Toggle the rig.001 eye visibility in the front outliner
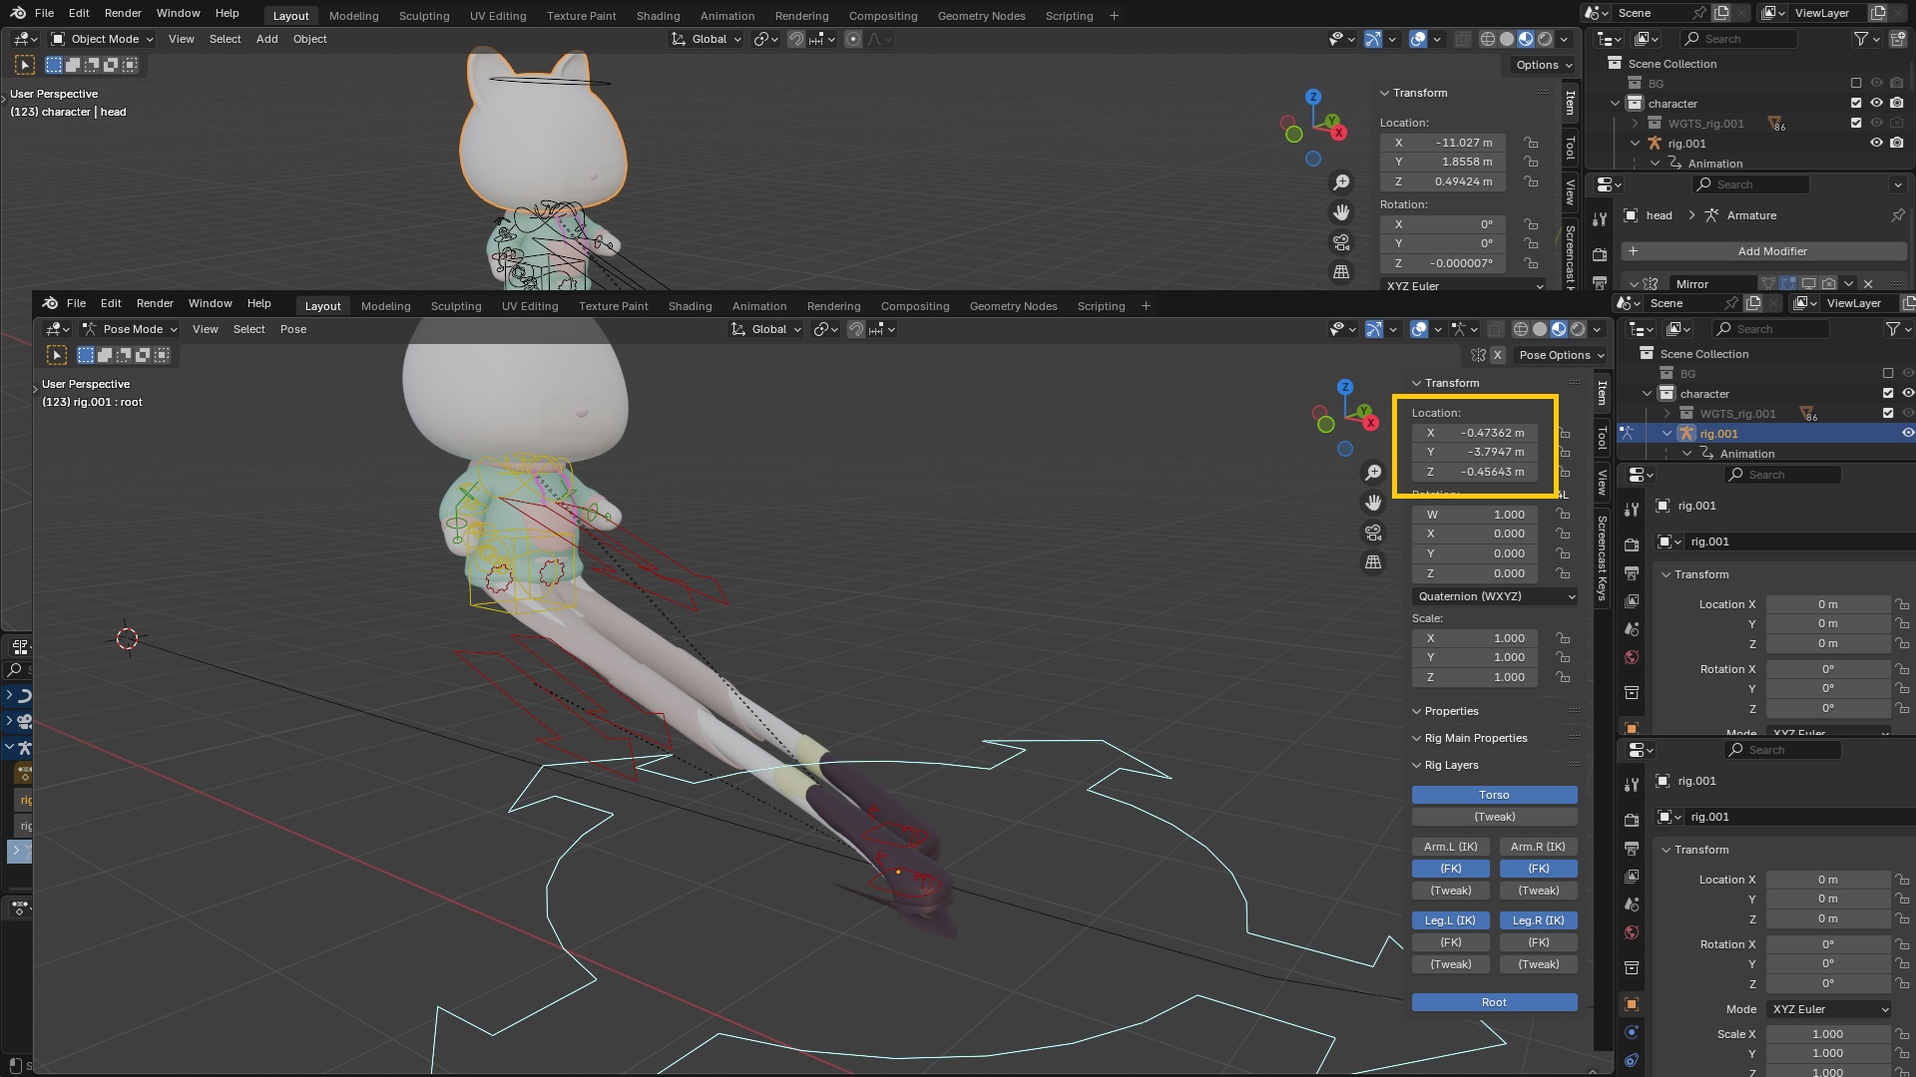Screen dimensions: 1916x1077 [x=1908, y=434]
